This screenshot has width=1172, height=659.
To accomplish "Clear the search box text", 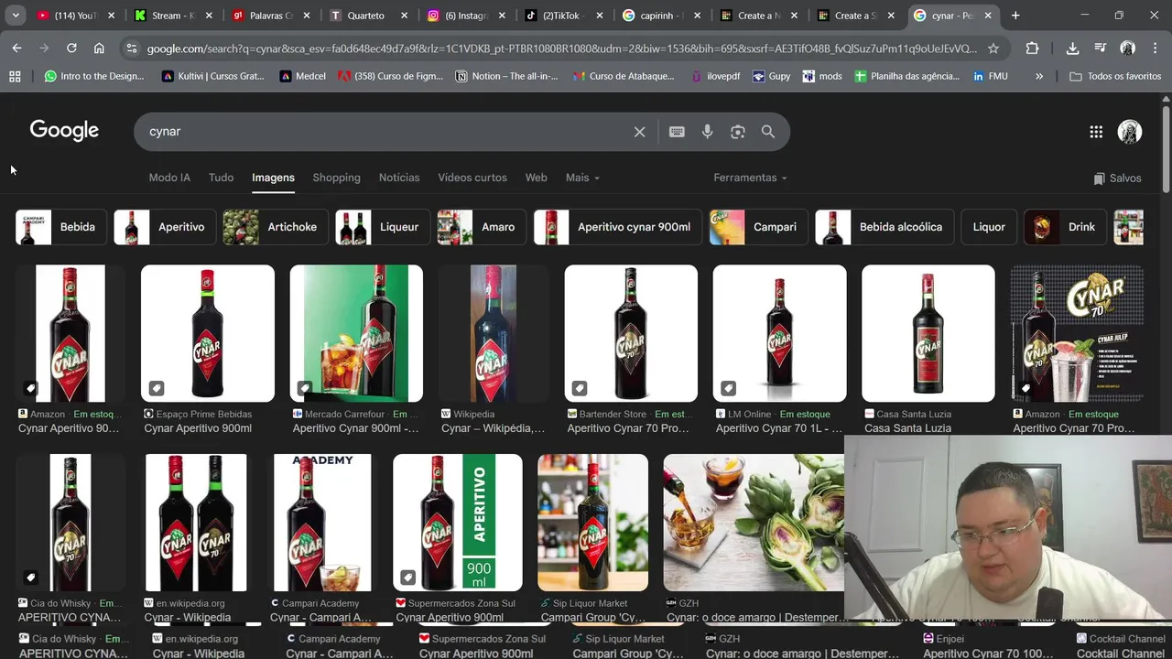I will tap(639, 132).
